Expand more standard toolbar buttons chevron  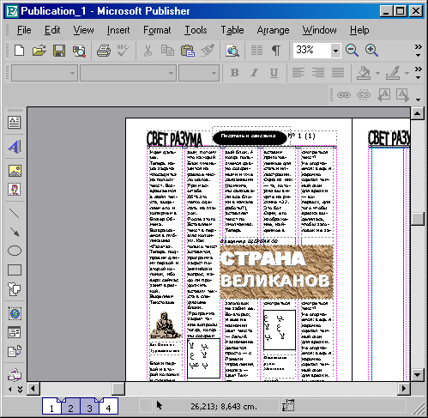(x=419, y=51)
